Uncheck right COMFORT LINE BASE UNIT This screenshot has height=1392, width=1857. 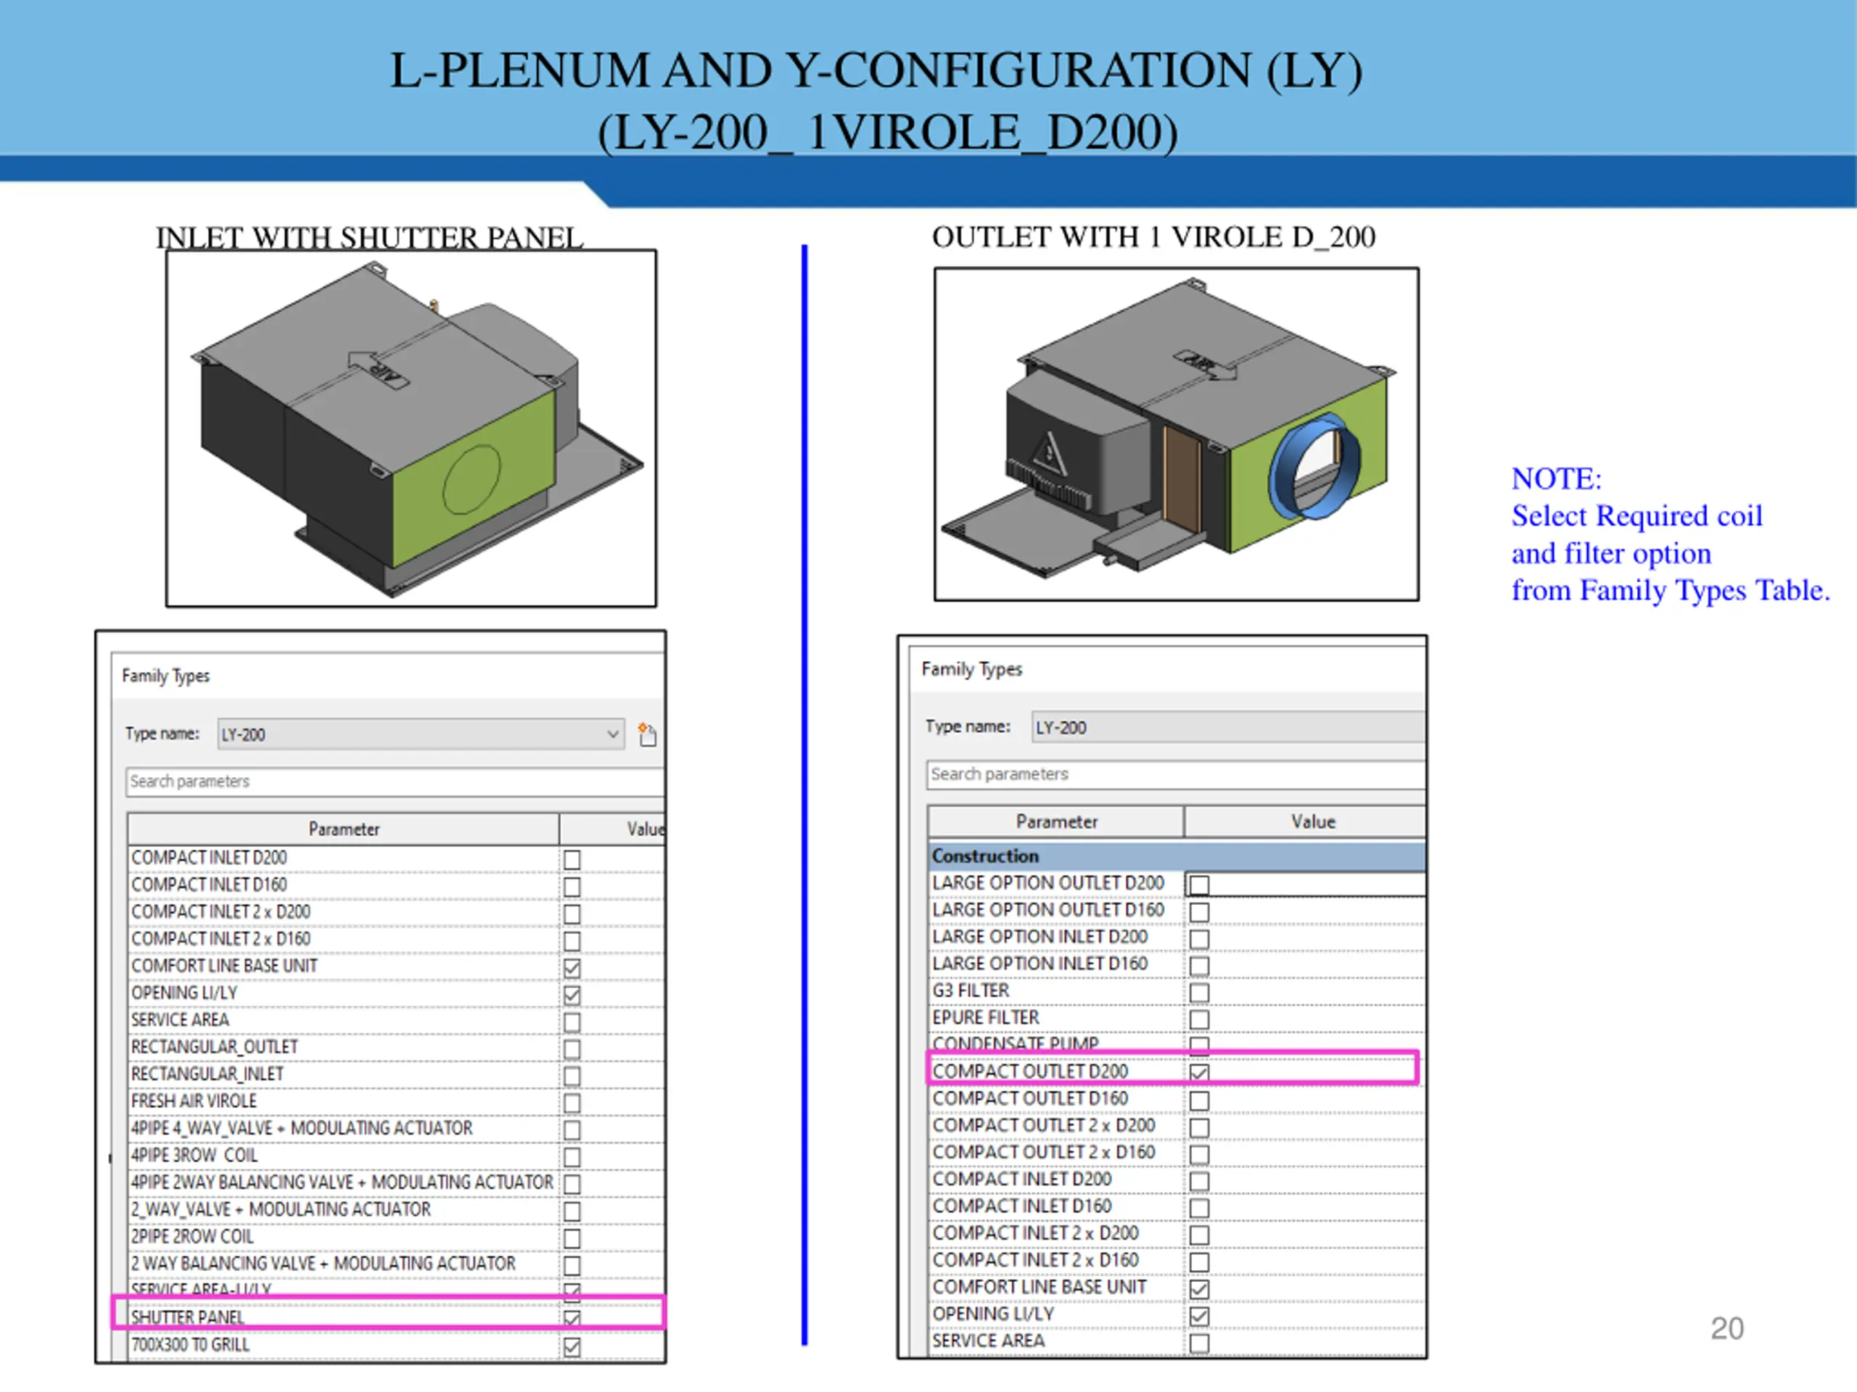tap(1199, 1289)
